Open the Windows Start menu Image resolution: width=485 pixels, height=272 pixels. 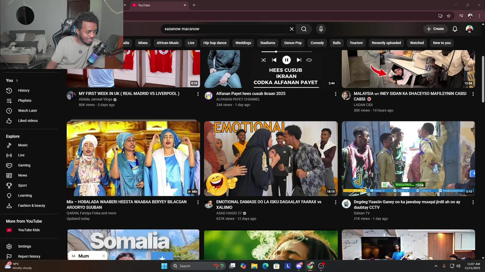point(164,266)
